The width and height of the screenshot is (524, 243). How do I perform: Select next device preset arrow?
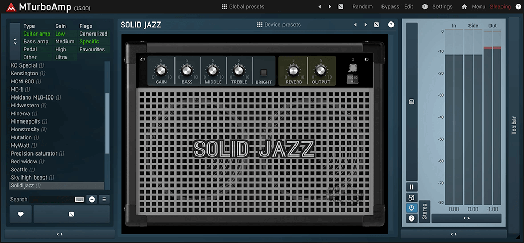tap(366, 25)
